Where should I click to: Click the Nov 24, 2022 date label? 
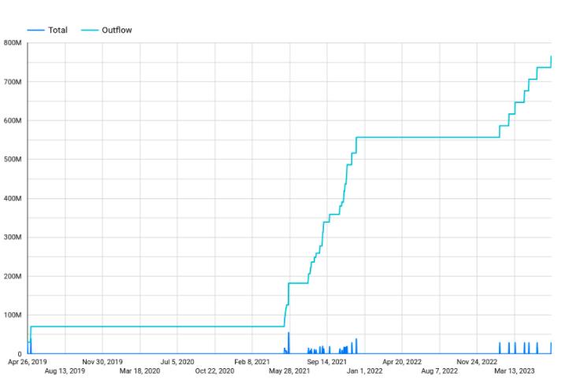477,362
